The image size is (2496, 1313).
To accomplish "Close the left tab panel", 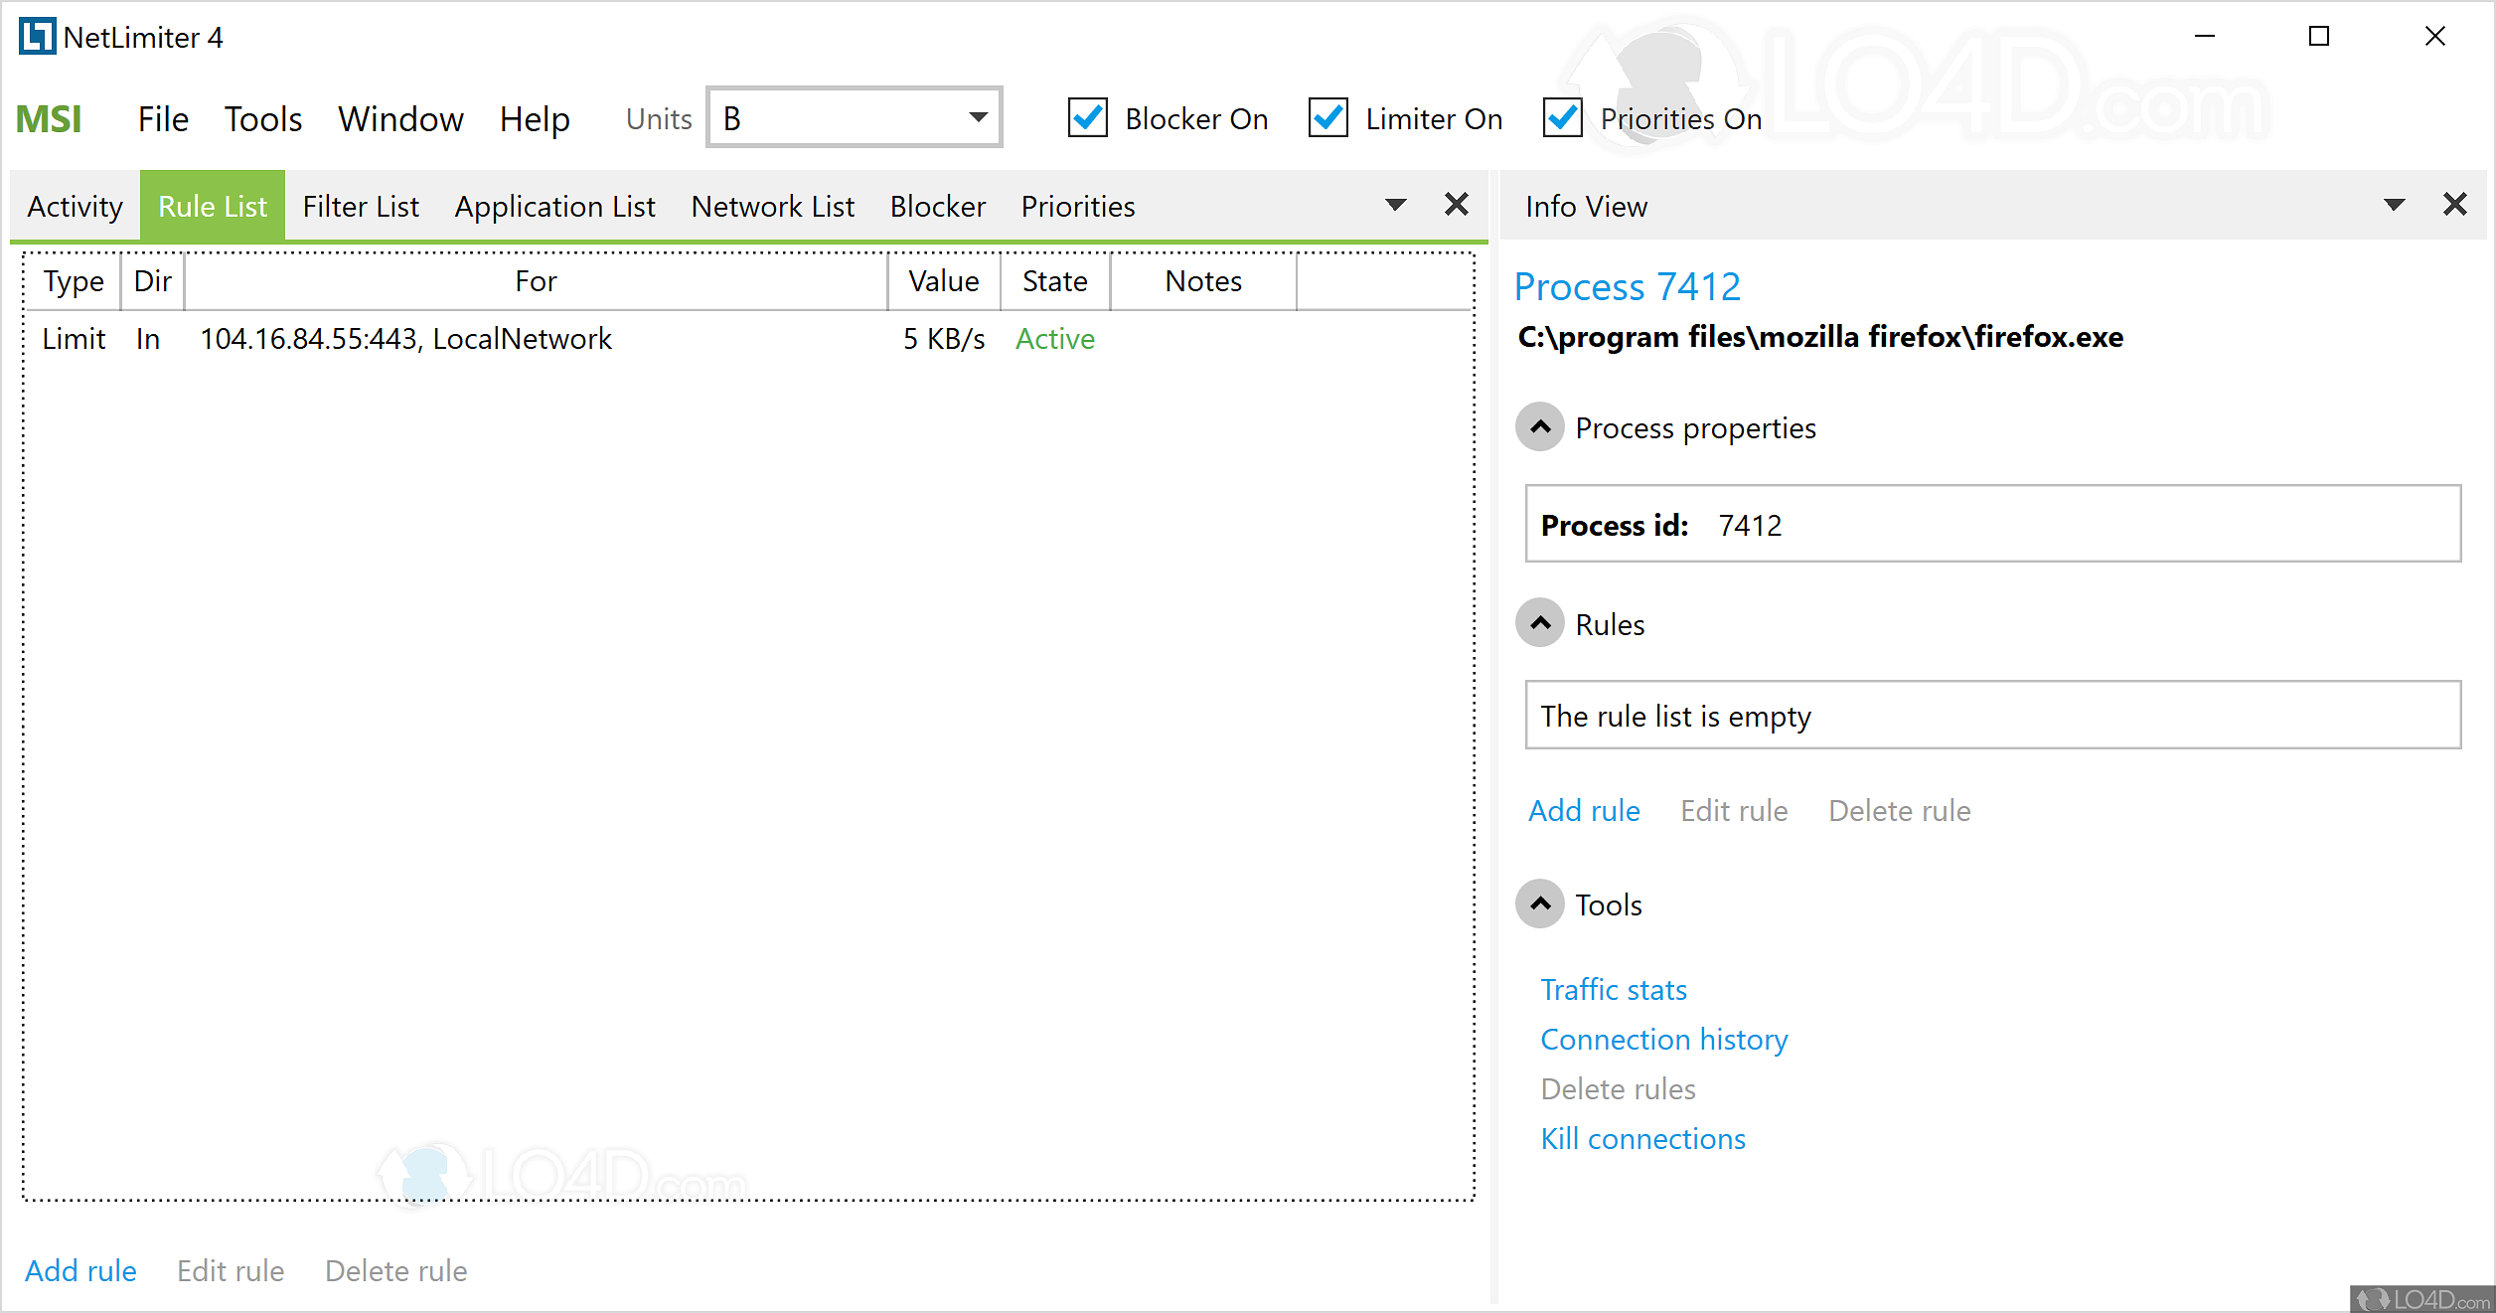I will (1457, 205).
